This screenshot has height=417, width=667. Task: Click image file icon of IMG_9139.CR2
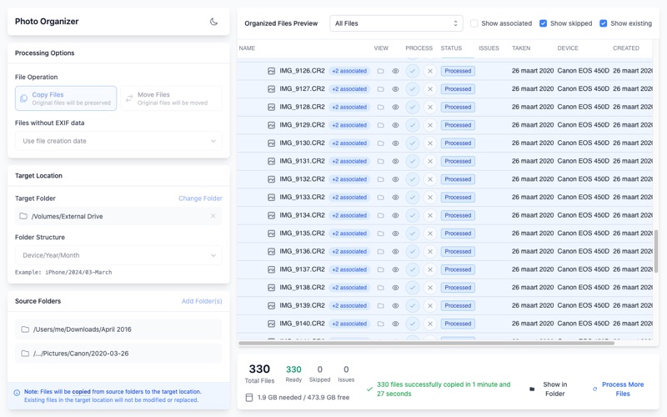(272, 305)
